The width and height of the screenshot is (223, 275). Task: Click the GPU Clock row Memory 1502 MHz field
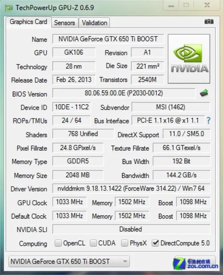pyautogui.click(x=132, y=202)
